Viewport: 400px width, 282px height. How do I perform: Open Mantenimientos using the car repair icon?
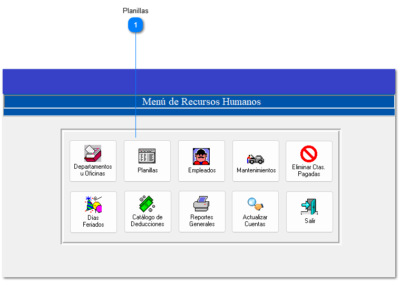[x=256, y=158]
